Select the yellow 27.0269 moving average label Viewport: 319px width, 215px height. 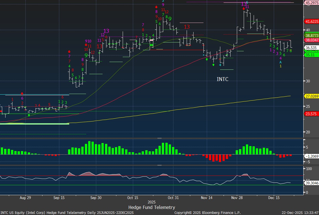coord(312,96)
